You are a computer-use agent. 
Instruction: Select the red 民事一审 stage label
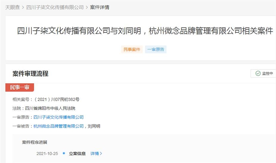(20, 87)
